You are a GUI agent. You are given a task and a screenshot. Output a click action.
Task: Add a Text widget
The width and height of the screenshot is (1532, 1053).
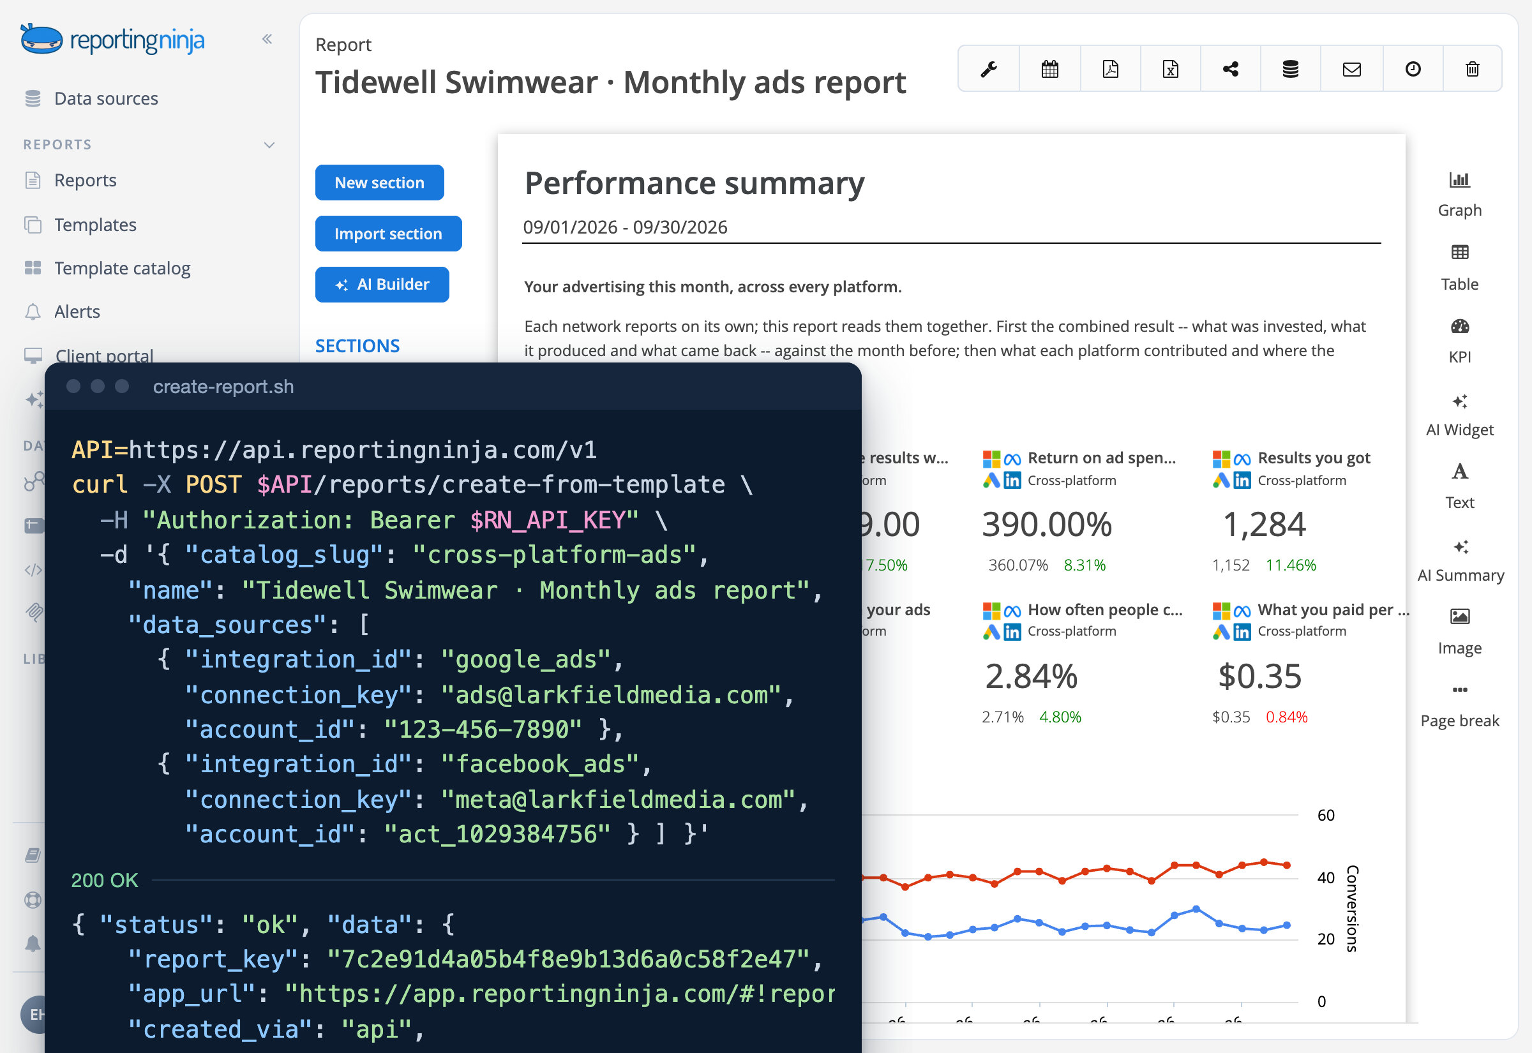1459,487
